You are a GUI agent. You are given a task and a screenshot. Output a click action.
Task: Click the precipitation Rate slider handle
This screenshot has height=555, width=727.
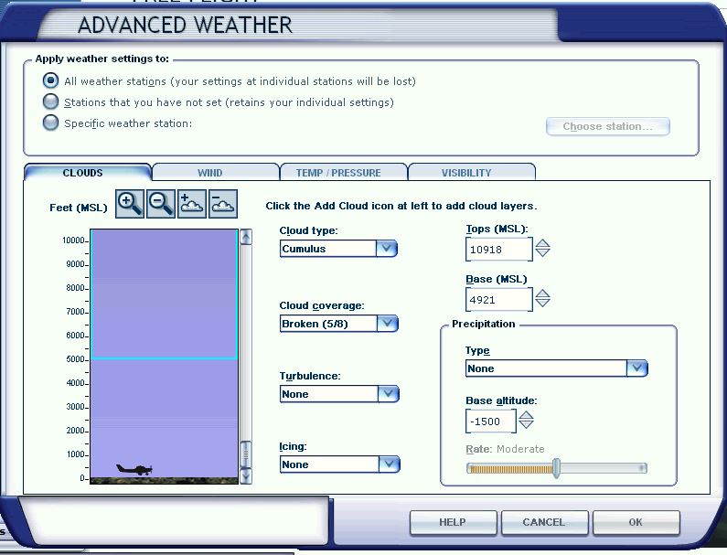[x=556, y=468]
